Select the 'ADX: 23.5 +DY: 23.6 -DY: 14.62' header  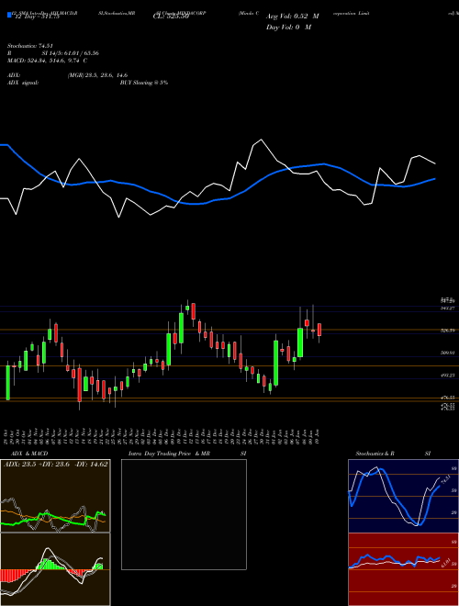click(56, 465)
